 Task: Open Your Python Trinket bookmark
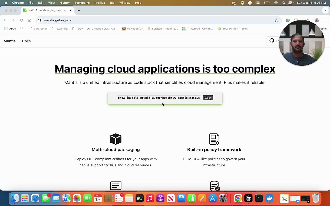pyautogui.click(x=233, y=29)
